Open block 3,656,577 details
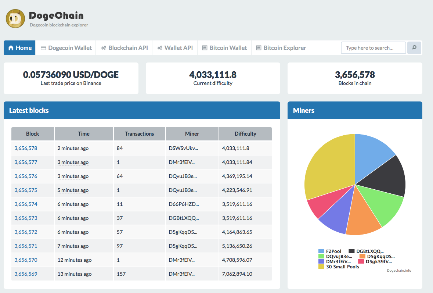 (x=26, y=162)
